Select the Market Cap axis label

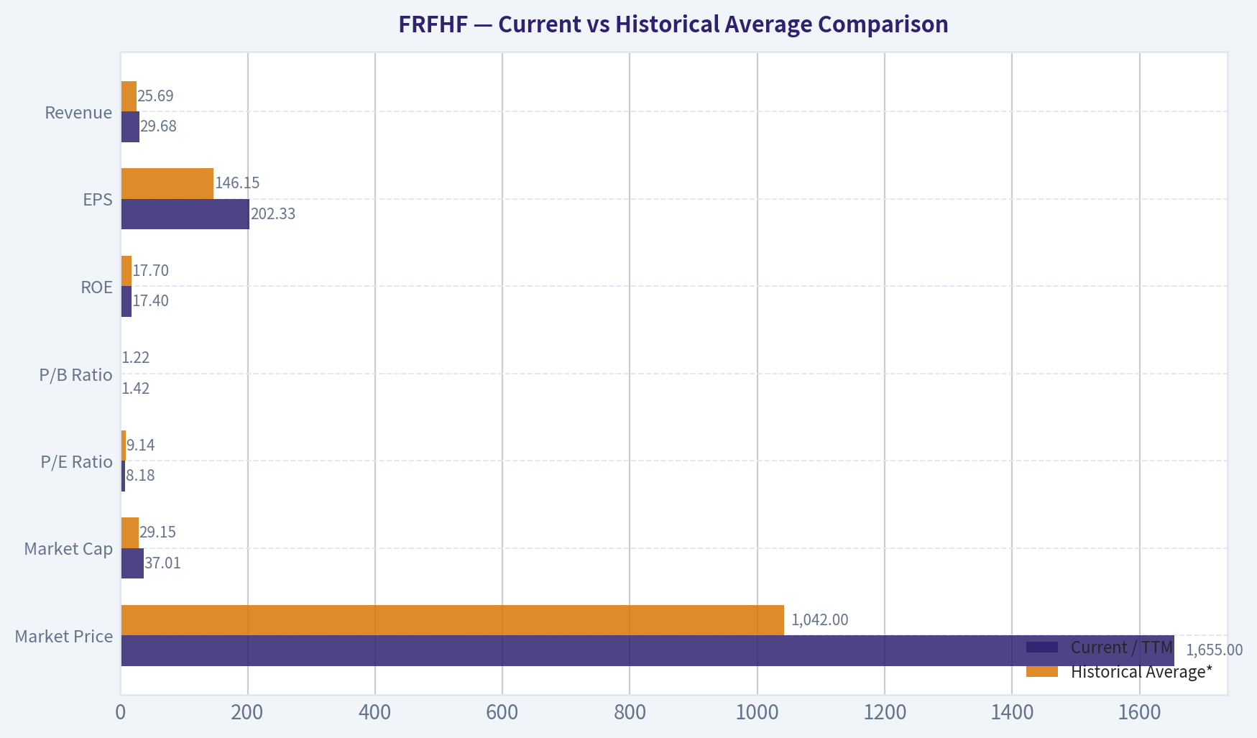tap(68, 549)
